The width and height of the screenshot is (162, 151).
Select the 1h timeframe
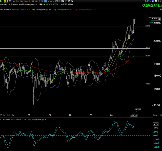(x=30, y=1)
